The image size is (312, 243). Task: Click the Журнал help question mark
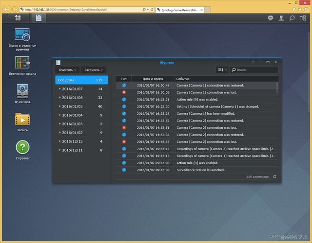252,62
